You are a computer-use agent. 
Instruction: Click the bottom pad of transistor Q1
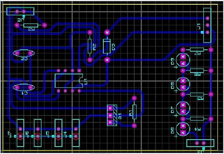point(110,122)
